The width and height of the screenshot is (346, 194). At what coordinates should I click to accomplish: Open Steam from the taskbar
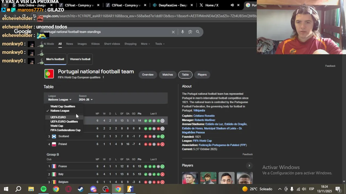coord(81,189)
